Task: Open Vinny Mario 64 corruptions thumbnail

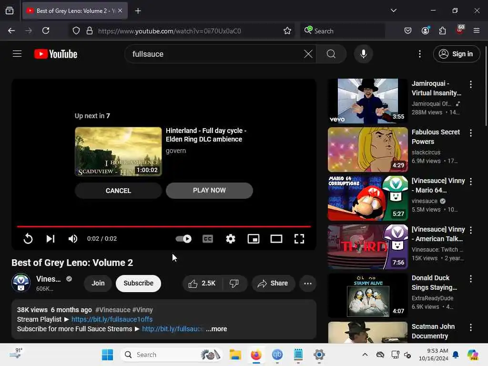Action: coord(367,198)
